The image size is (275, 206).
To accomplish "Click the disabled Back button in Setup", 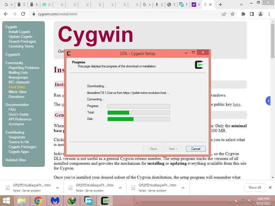I will pyautogui.click(x=153, y=149).
